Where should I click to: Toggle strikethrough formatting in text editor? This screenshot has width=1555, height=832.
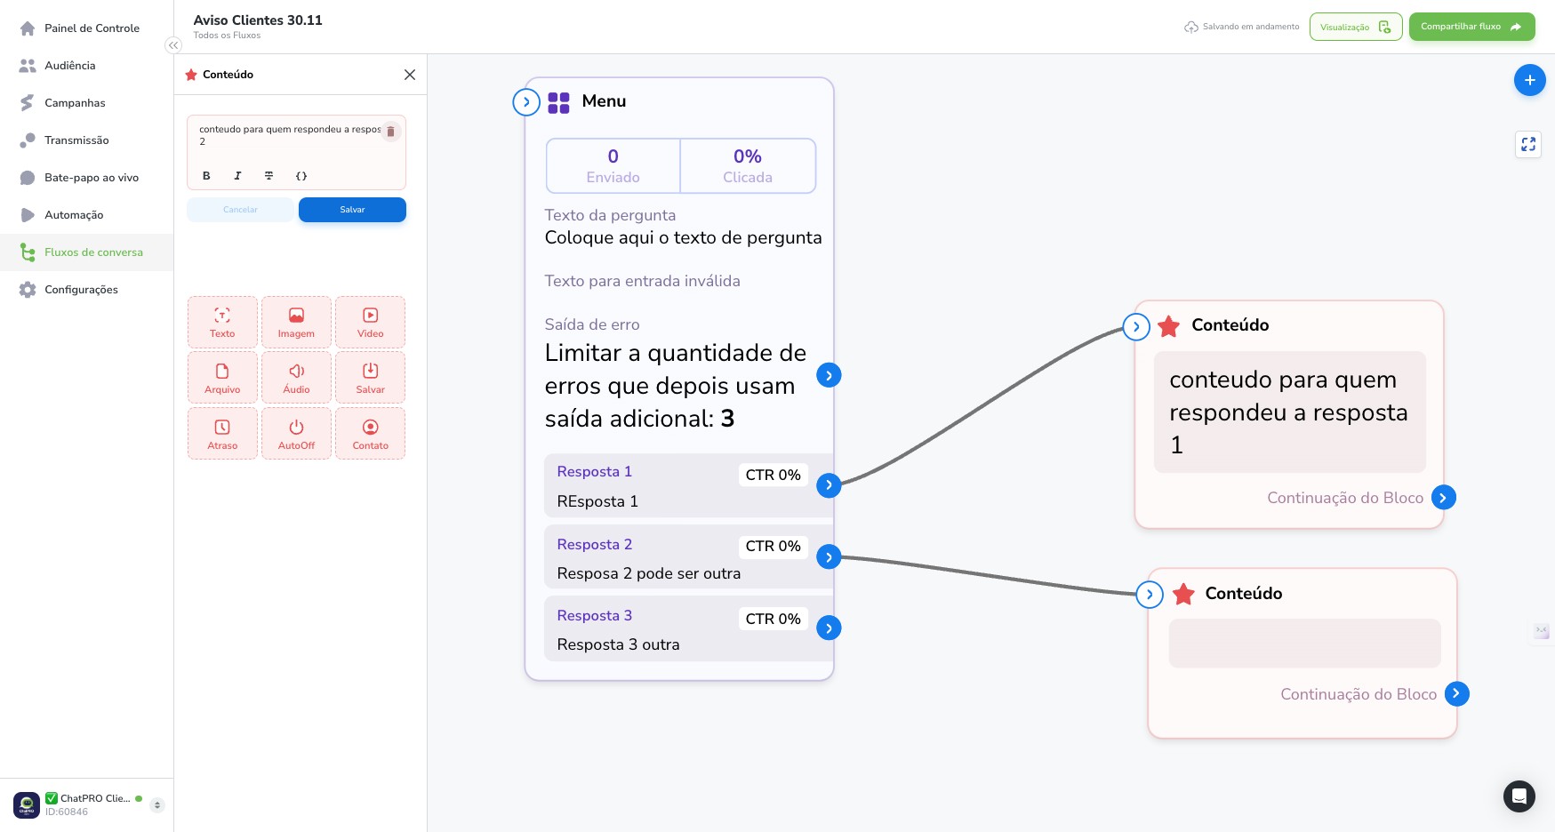click(x=269, y=176)
